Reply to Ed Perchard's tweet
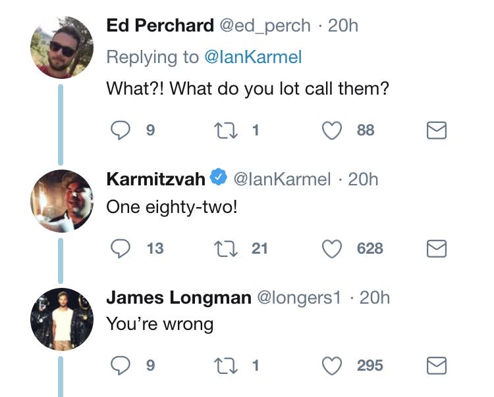 pos(119,130)
